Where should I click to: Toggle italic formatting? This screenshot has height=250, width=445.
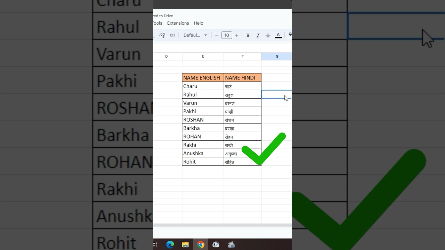coord(258,35)
